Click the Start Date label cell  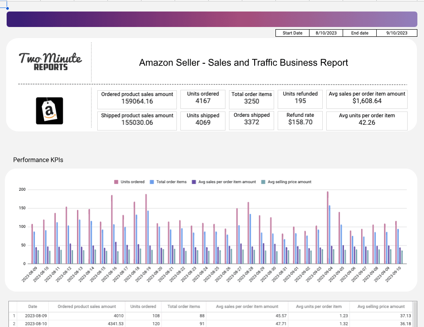click(292, 33)
